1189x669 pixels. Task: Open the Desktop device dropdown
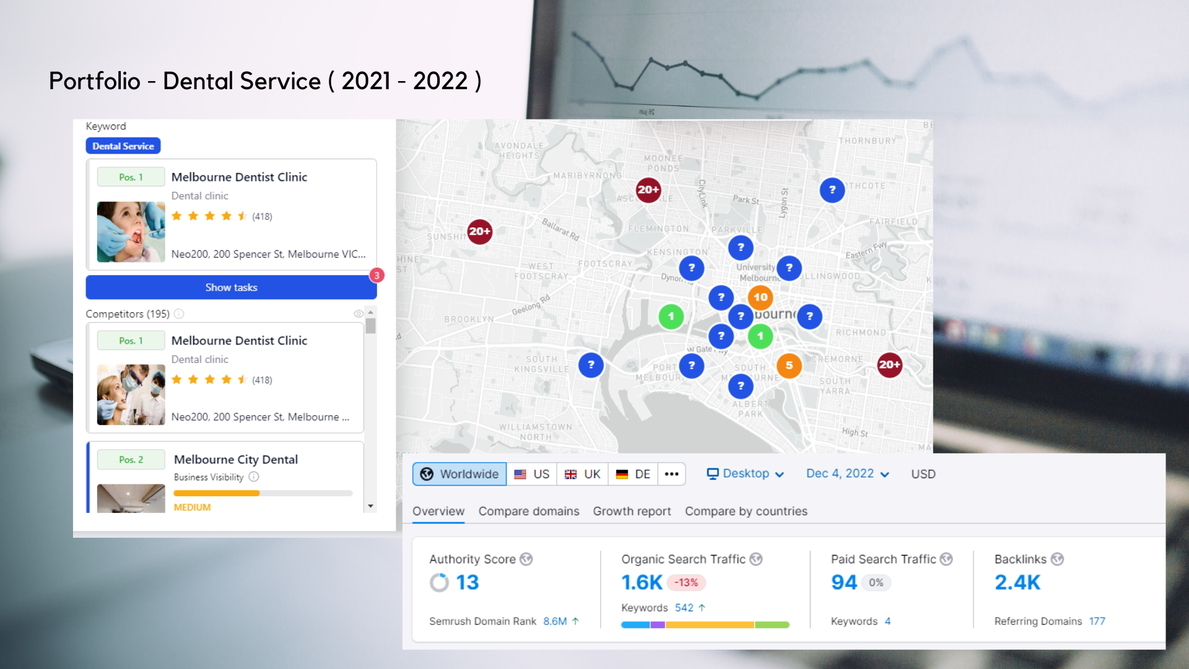[x=746, y=474]
